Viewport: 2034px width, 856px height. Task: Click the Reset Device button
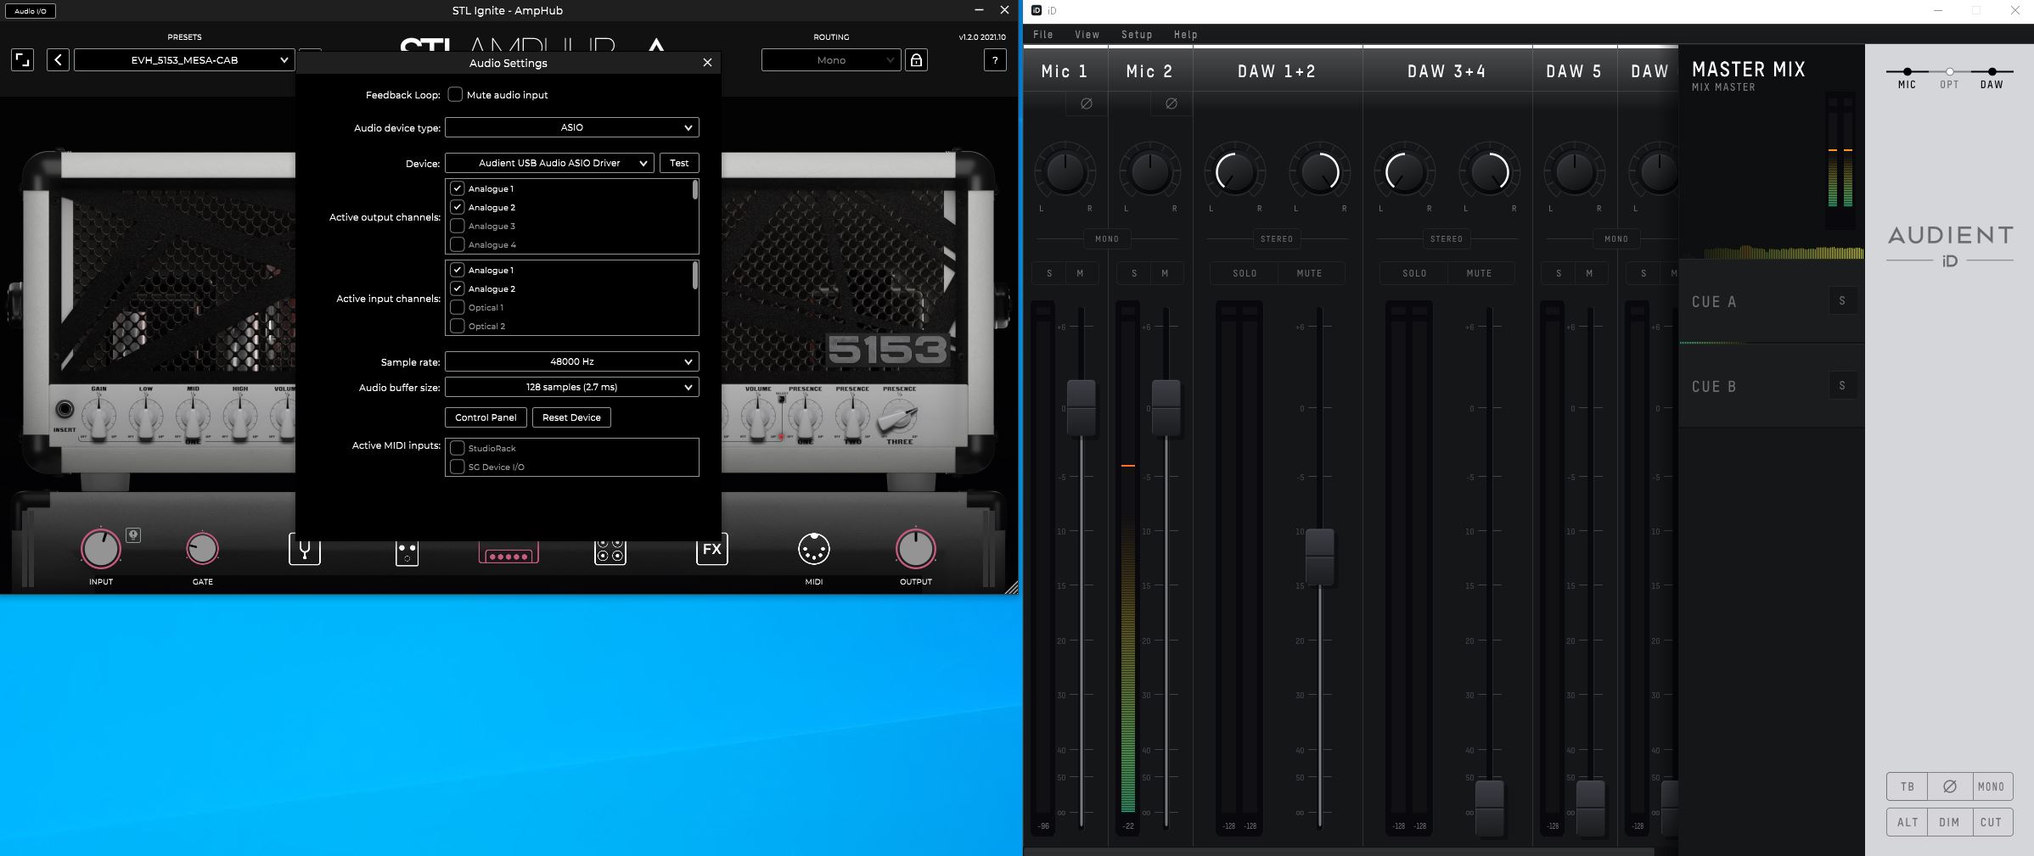(571, 417)
